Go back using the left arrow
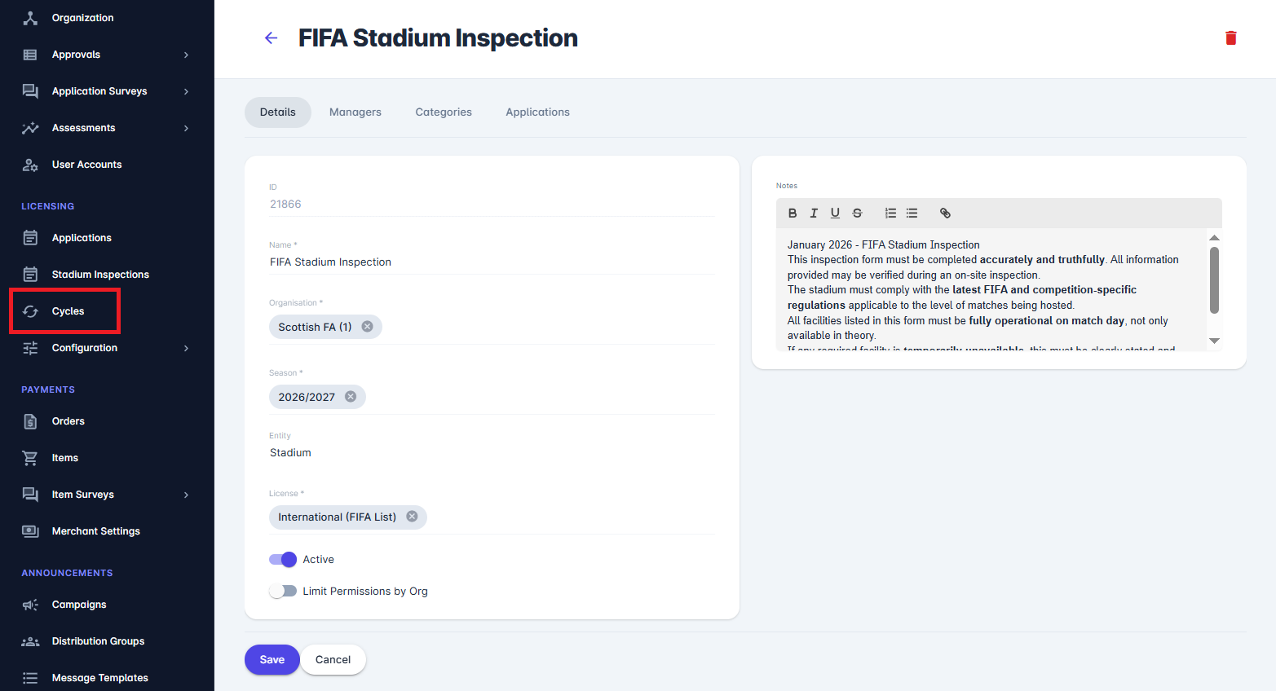 tap(272, 38)
